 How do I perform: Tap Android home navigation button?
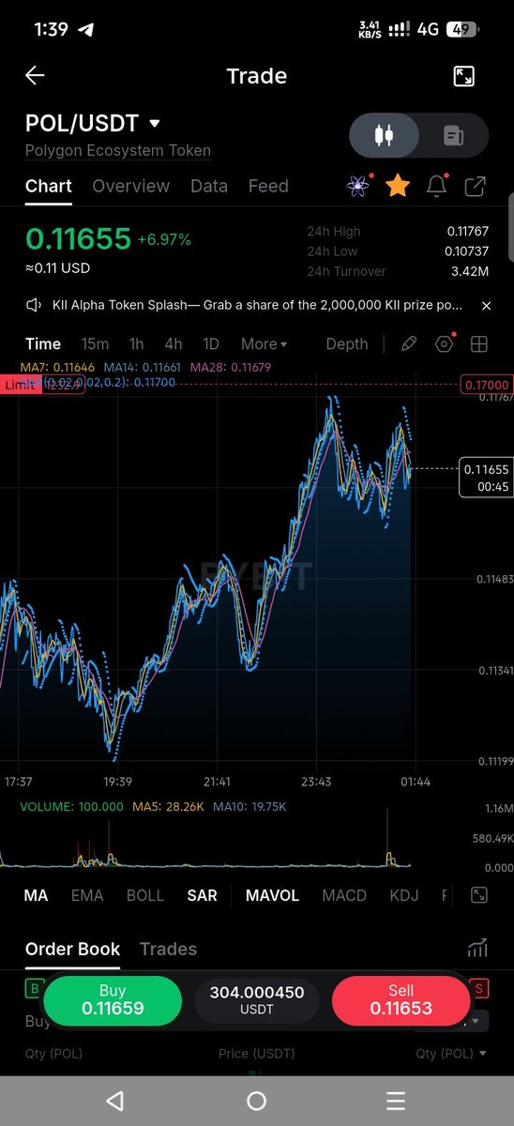(256, 1101)
